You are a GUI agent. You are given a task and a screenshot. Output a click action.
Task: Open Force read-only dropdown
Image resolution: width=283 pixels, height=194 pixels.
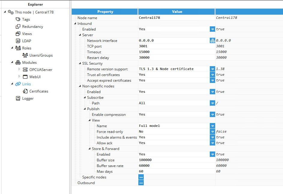pyautogui.click(x=212, y=132)
